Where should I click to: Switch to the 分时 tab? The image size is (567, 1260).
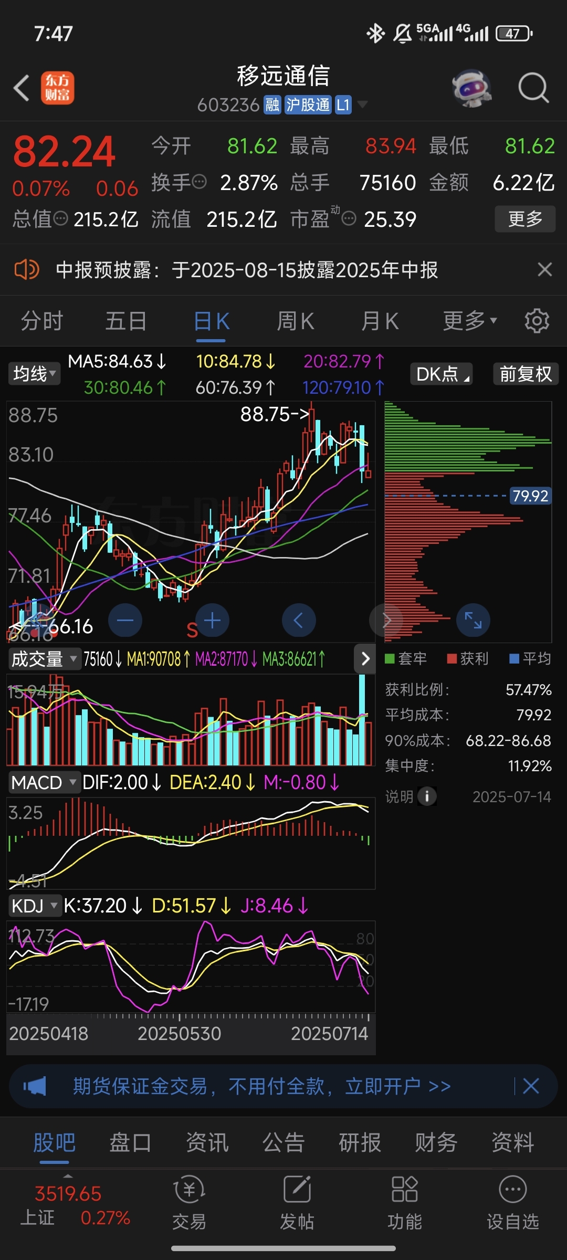coord(42,321)
